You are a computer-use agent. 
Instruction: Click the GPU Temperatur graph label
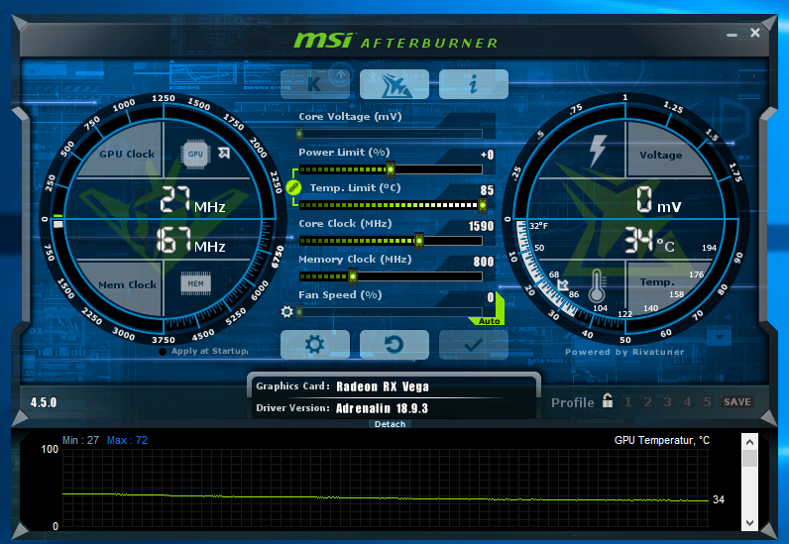[x=662, y=440]
